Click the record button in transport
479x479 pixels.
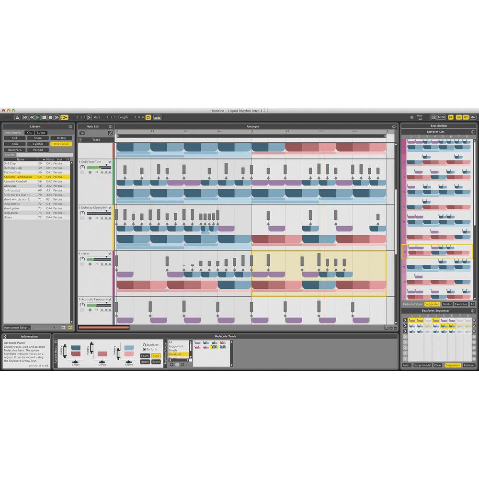pos(50,117)
